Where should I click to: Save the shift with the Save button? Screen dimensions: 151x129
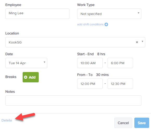click(x=142, y=123)
